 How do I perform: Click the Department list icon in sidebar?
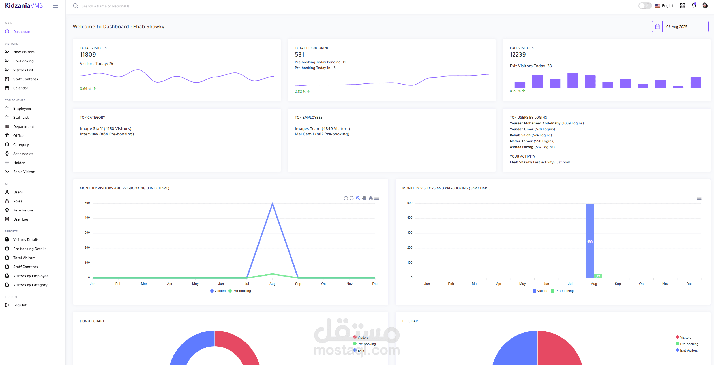point(7,126)
